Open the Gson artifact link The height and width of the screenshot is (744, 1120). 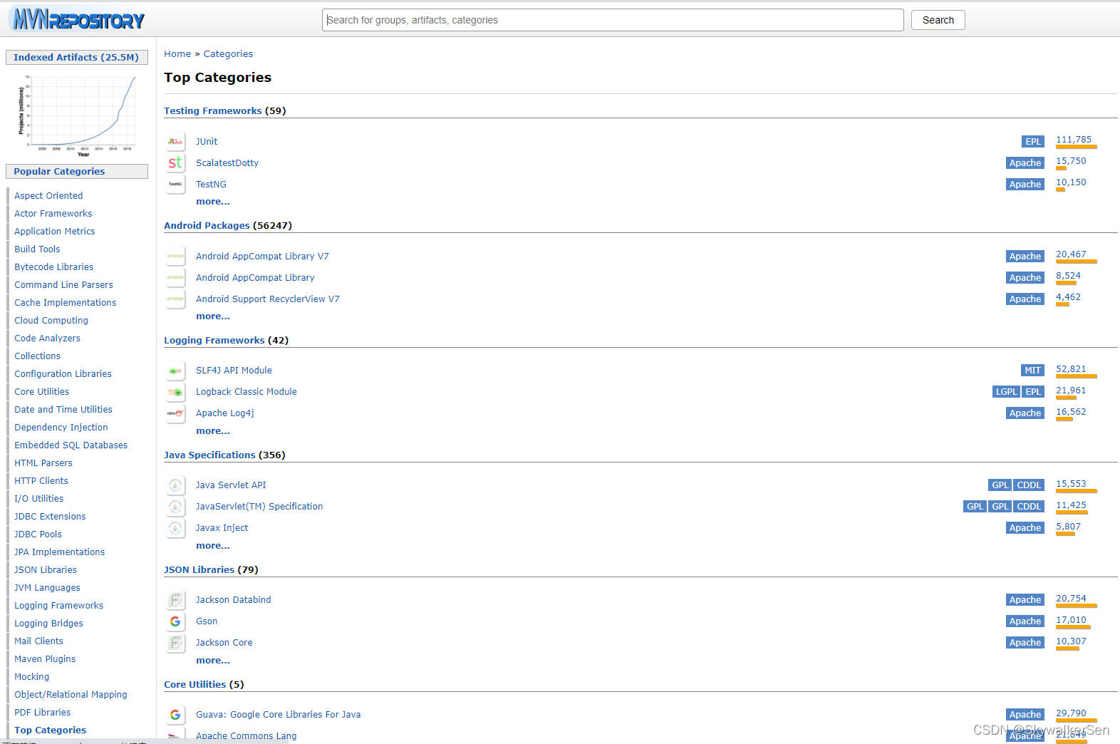click(207, 621)
